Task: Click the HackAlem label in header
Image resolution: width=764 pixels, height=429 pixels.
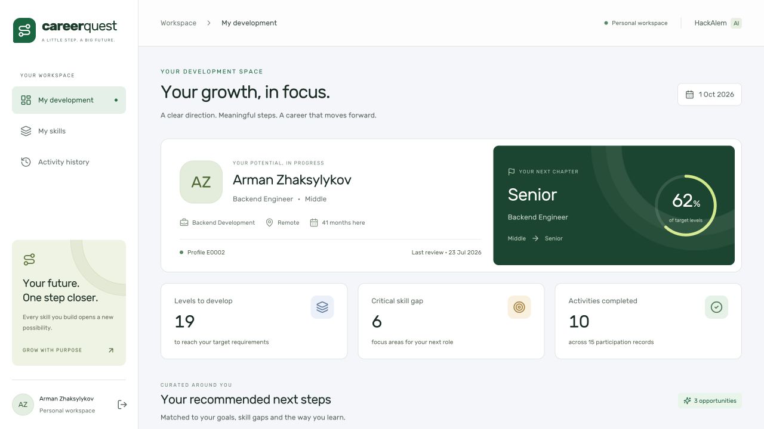Action: [710, 23]
